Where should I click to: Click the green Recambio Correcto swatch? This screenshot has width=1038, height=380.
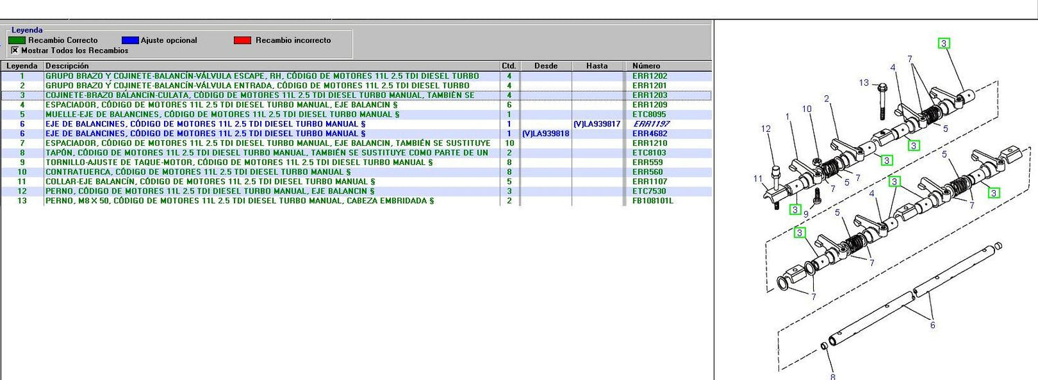click(x=17, y=40)
